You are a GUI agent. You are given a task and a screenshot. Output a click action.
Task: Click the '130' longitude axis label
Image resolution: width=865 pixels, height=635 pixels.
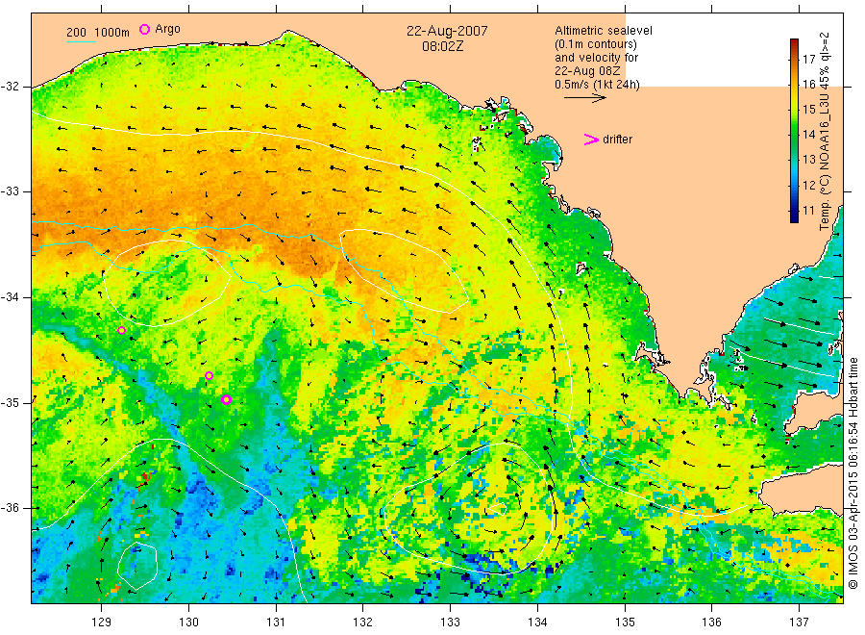(188, 622)
